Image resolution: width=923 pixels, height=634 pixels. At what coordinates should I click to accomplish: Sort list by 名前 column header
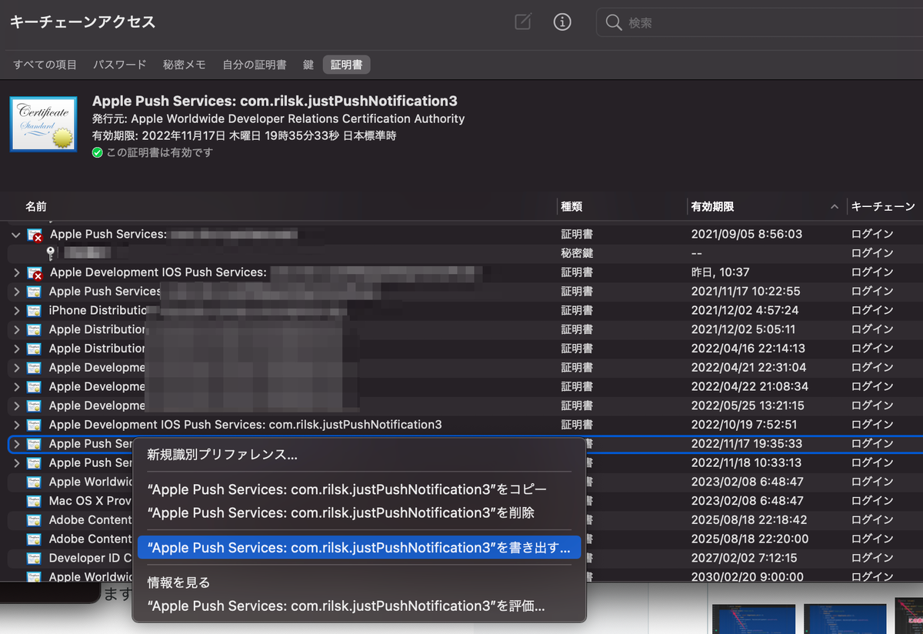coord(36,206)
